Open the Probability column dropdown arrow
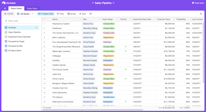The width and height of the screenshot is (206, 112). click(x=189, y=20)
